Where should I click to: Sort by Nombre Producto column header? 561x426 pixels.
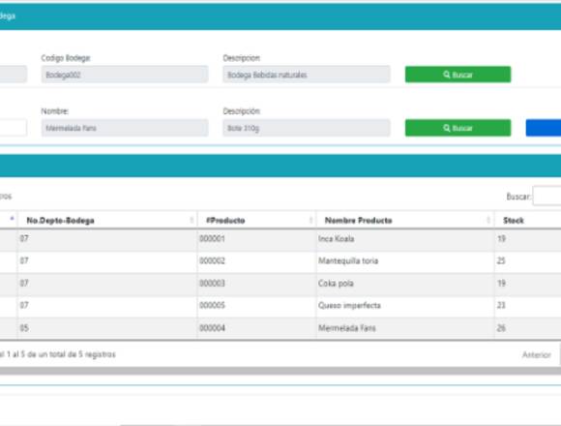click(405, 220)
